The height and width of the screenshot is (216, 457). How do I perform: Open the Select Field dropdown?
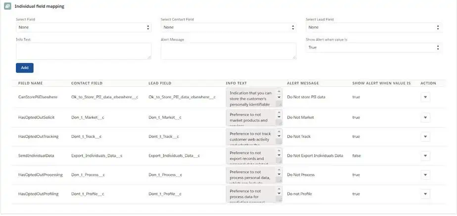(x=84, y=27)
